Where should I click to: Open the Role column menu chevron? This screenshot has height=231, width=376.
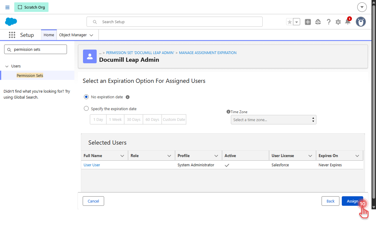[169, 156]
